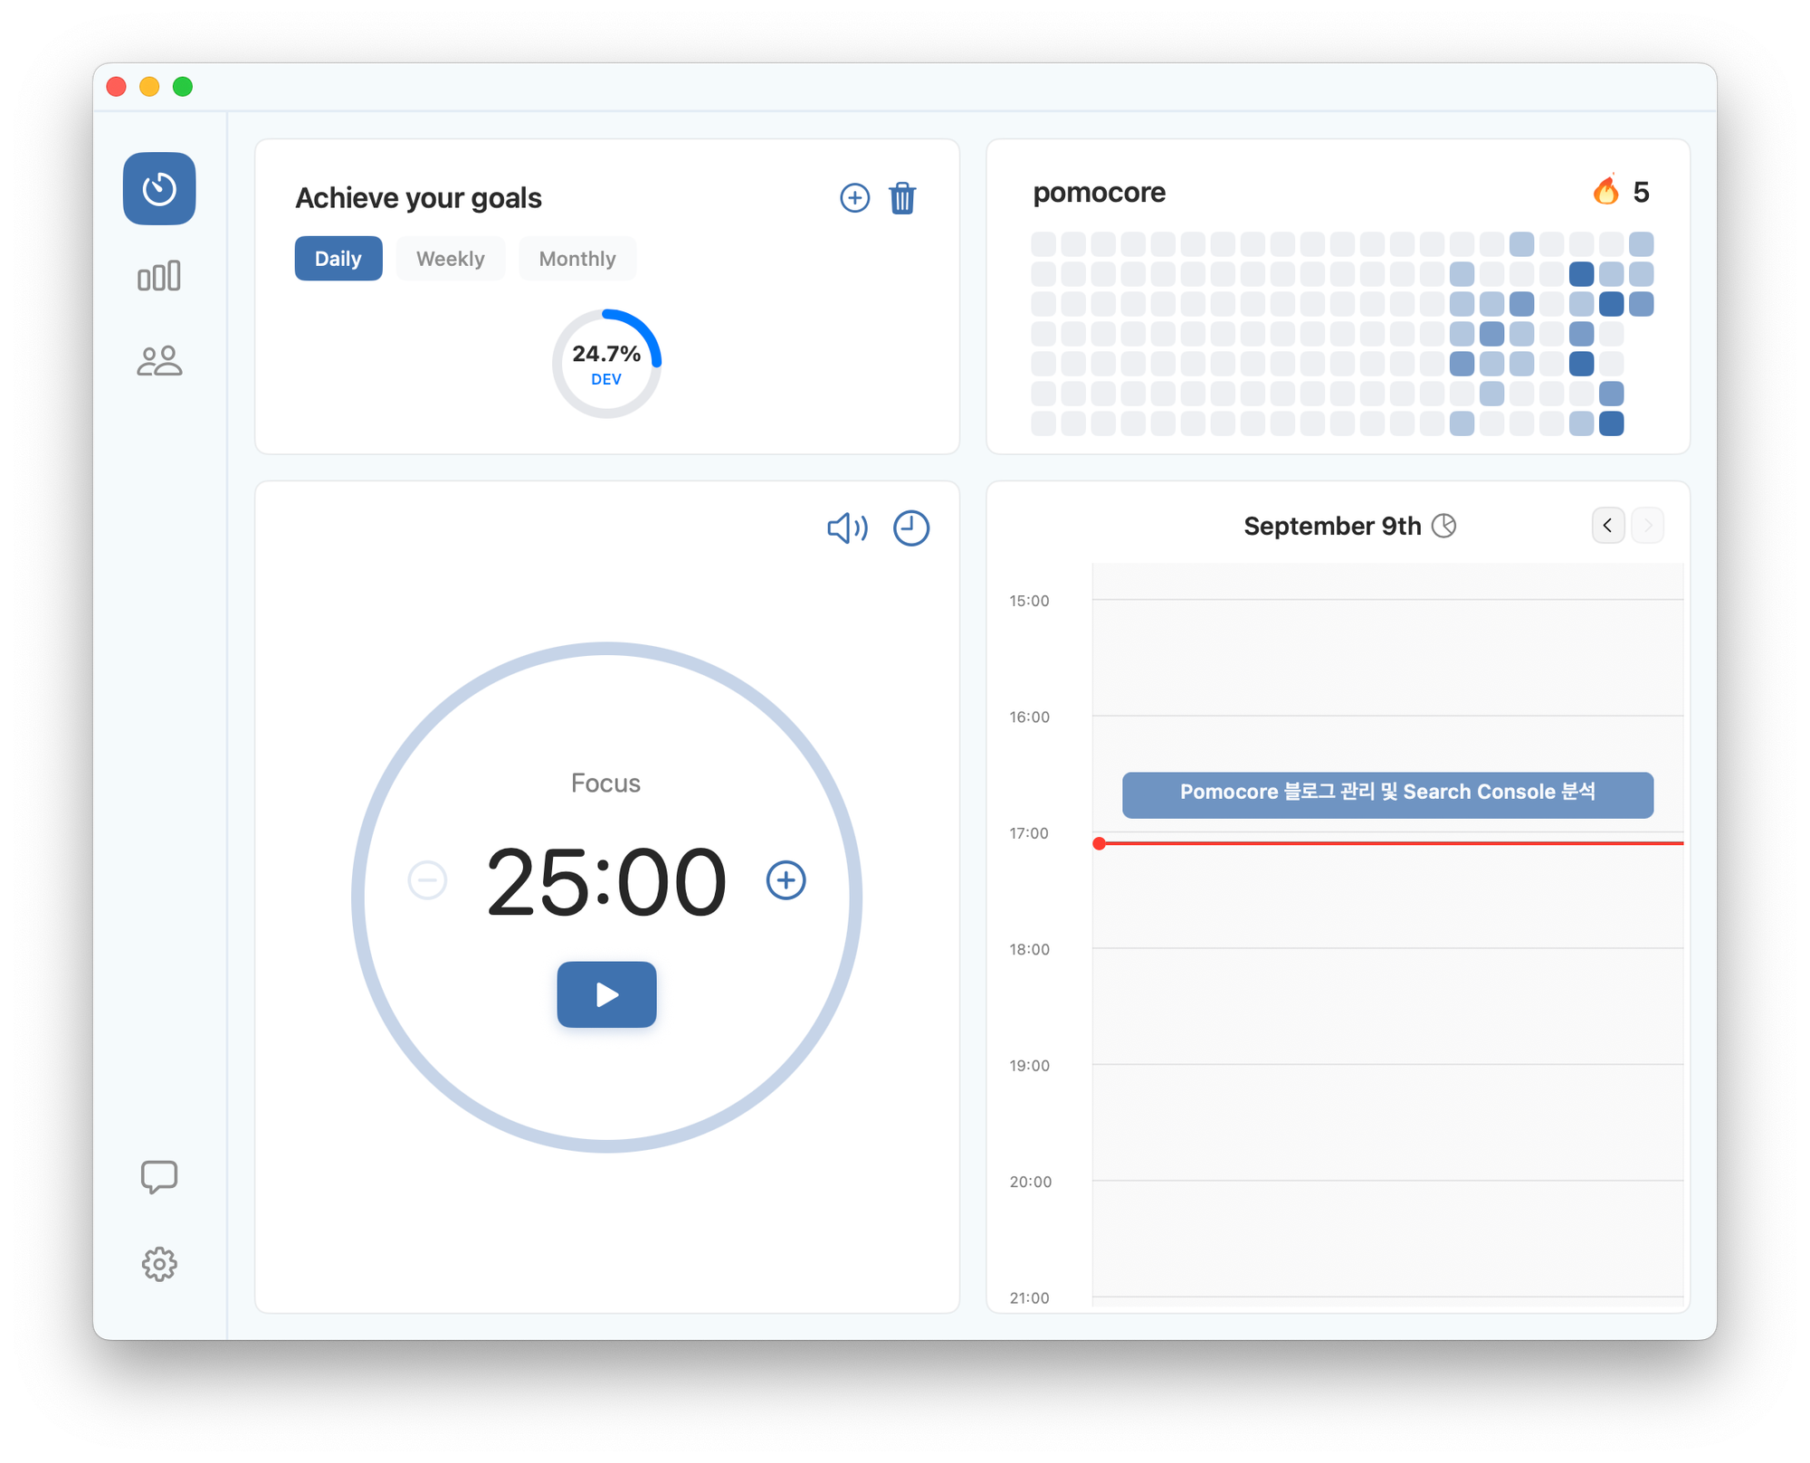
Task: Increase focus time with plus button
Action: coord(786,879)
